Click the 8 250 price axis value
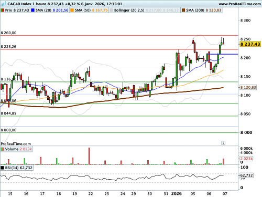 (x=245, y=39)
